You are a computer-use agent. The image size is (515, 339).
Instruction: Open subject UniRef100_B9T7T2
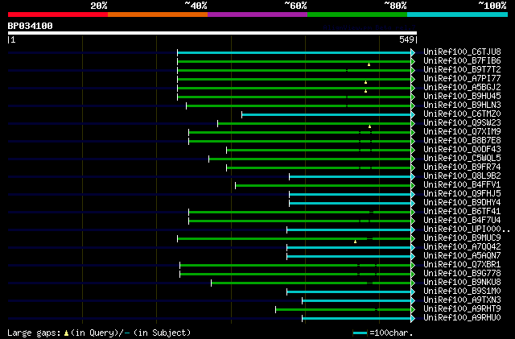[x=462, y=70]
